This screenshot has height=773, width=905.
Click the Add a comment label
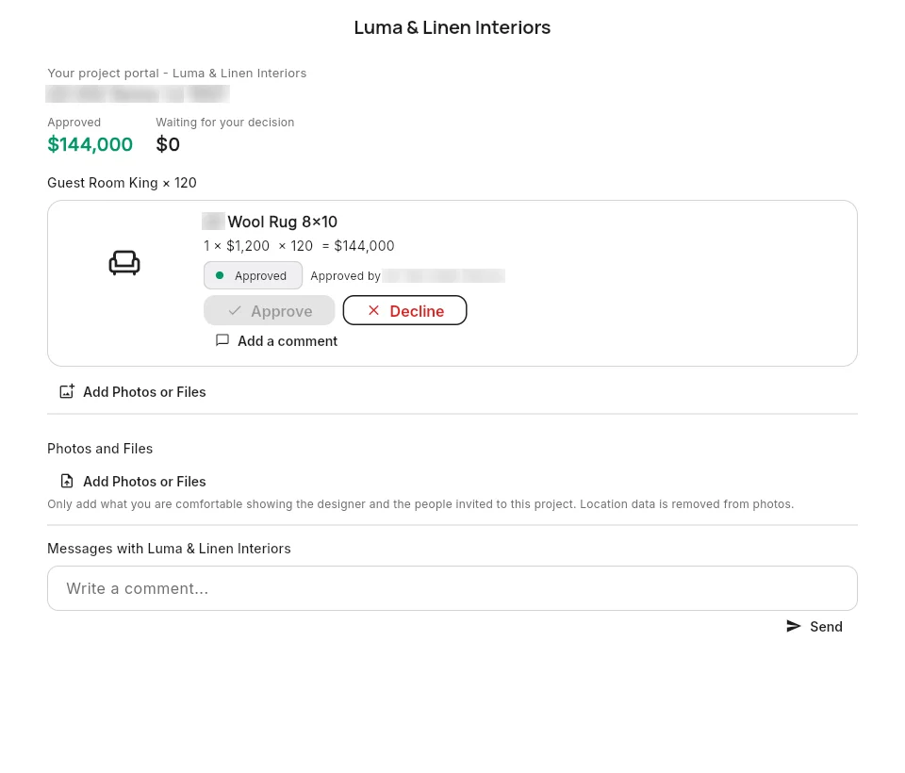pos(288,341)
